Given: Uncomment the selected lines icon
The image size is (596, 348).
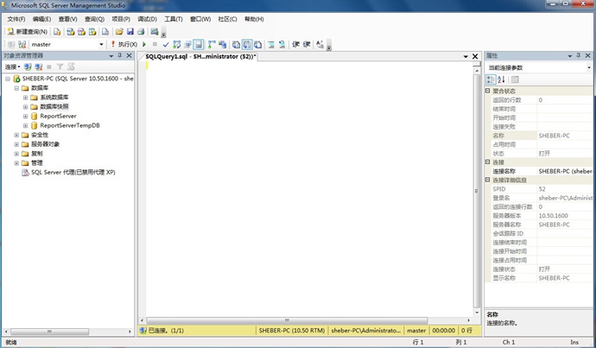Looking at the screenshot, I should pyautogui.click(x=282, y=44).
